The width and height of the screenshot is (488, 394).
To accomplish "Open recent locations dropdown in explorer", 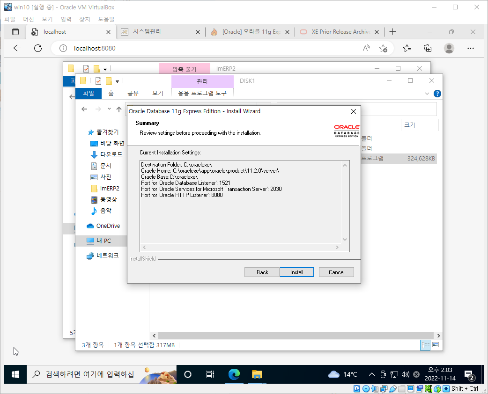I will point(109,109).
